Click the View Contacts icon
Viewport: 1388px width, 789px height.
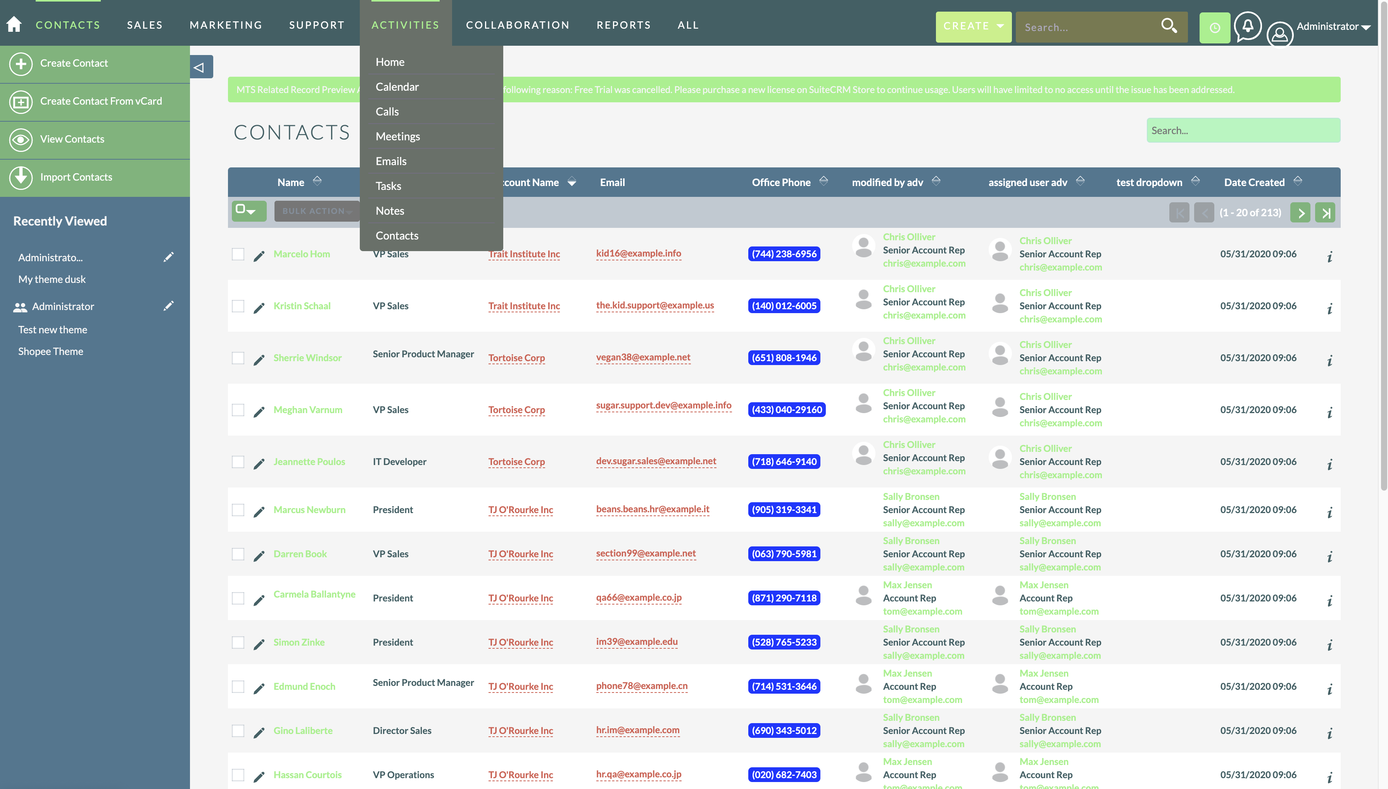point(20,139)
